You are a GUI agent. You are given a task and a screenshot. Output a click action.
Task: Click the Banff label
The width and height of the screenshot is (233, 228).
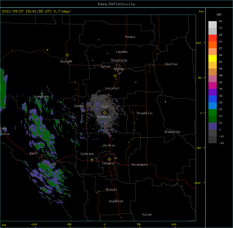[34, 154]
